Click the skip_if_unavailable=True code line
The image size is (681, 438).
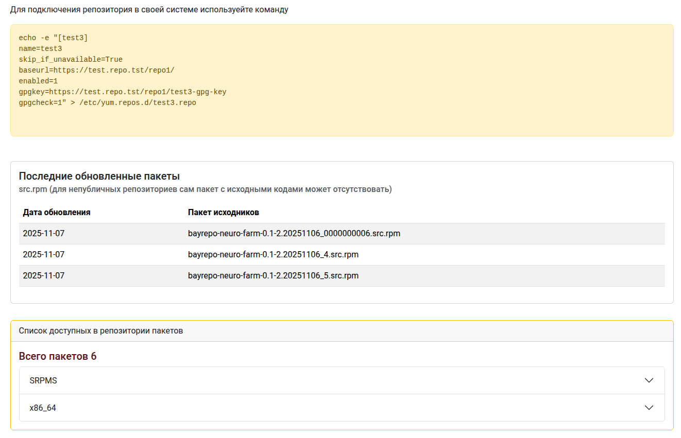click(71, 60)
